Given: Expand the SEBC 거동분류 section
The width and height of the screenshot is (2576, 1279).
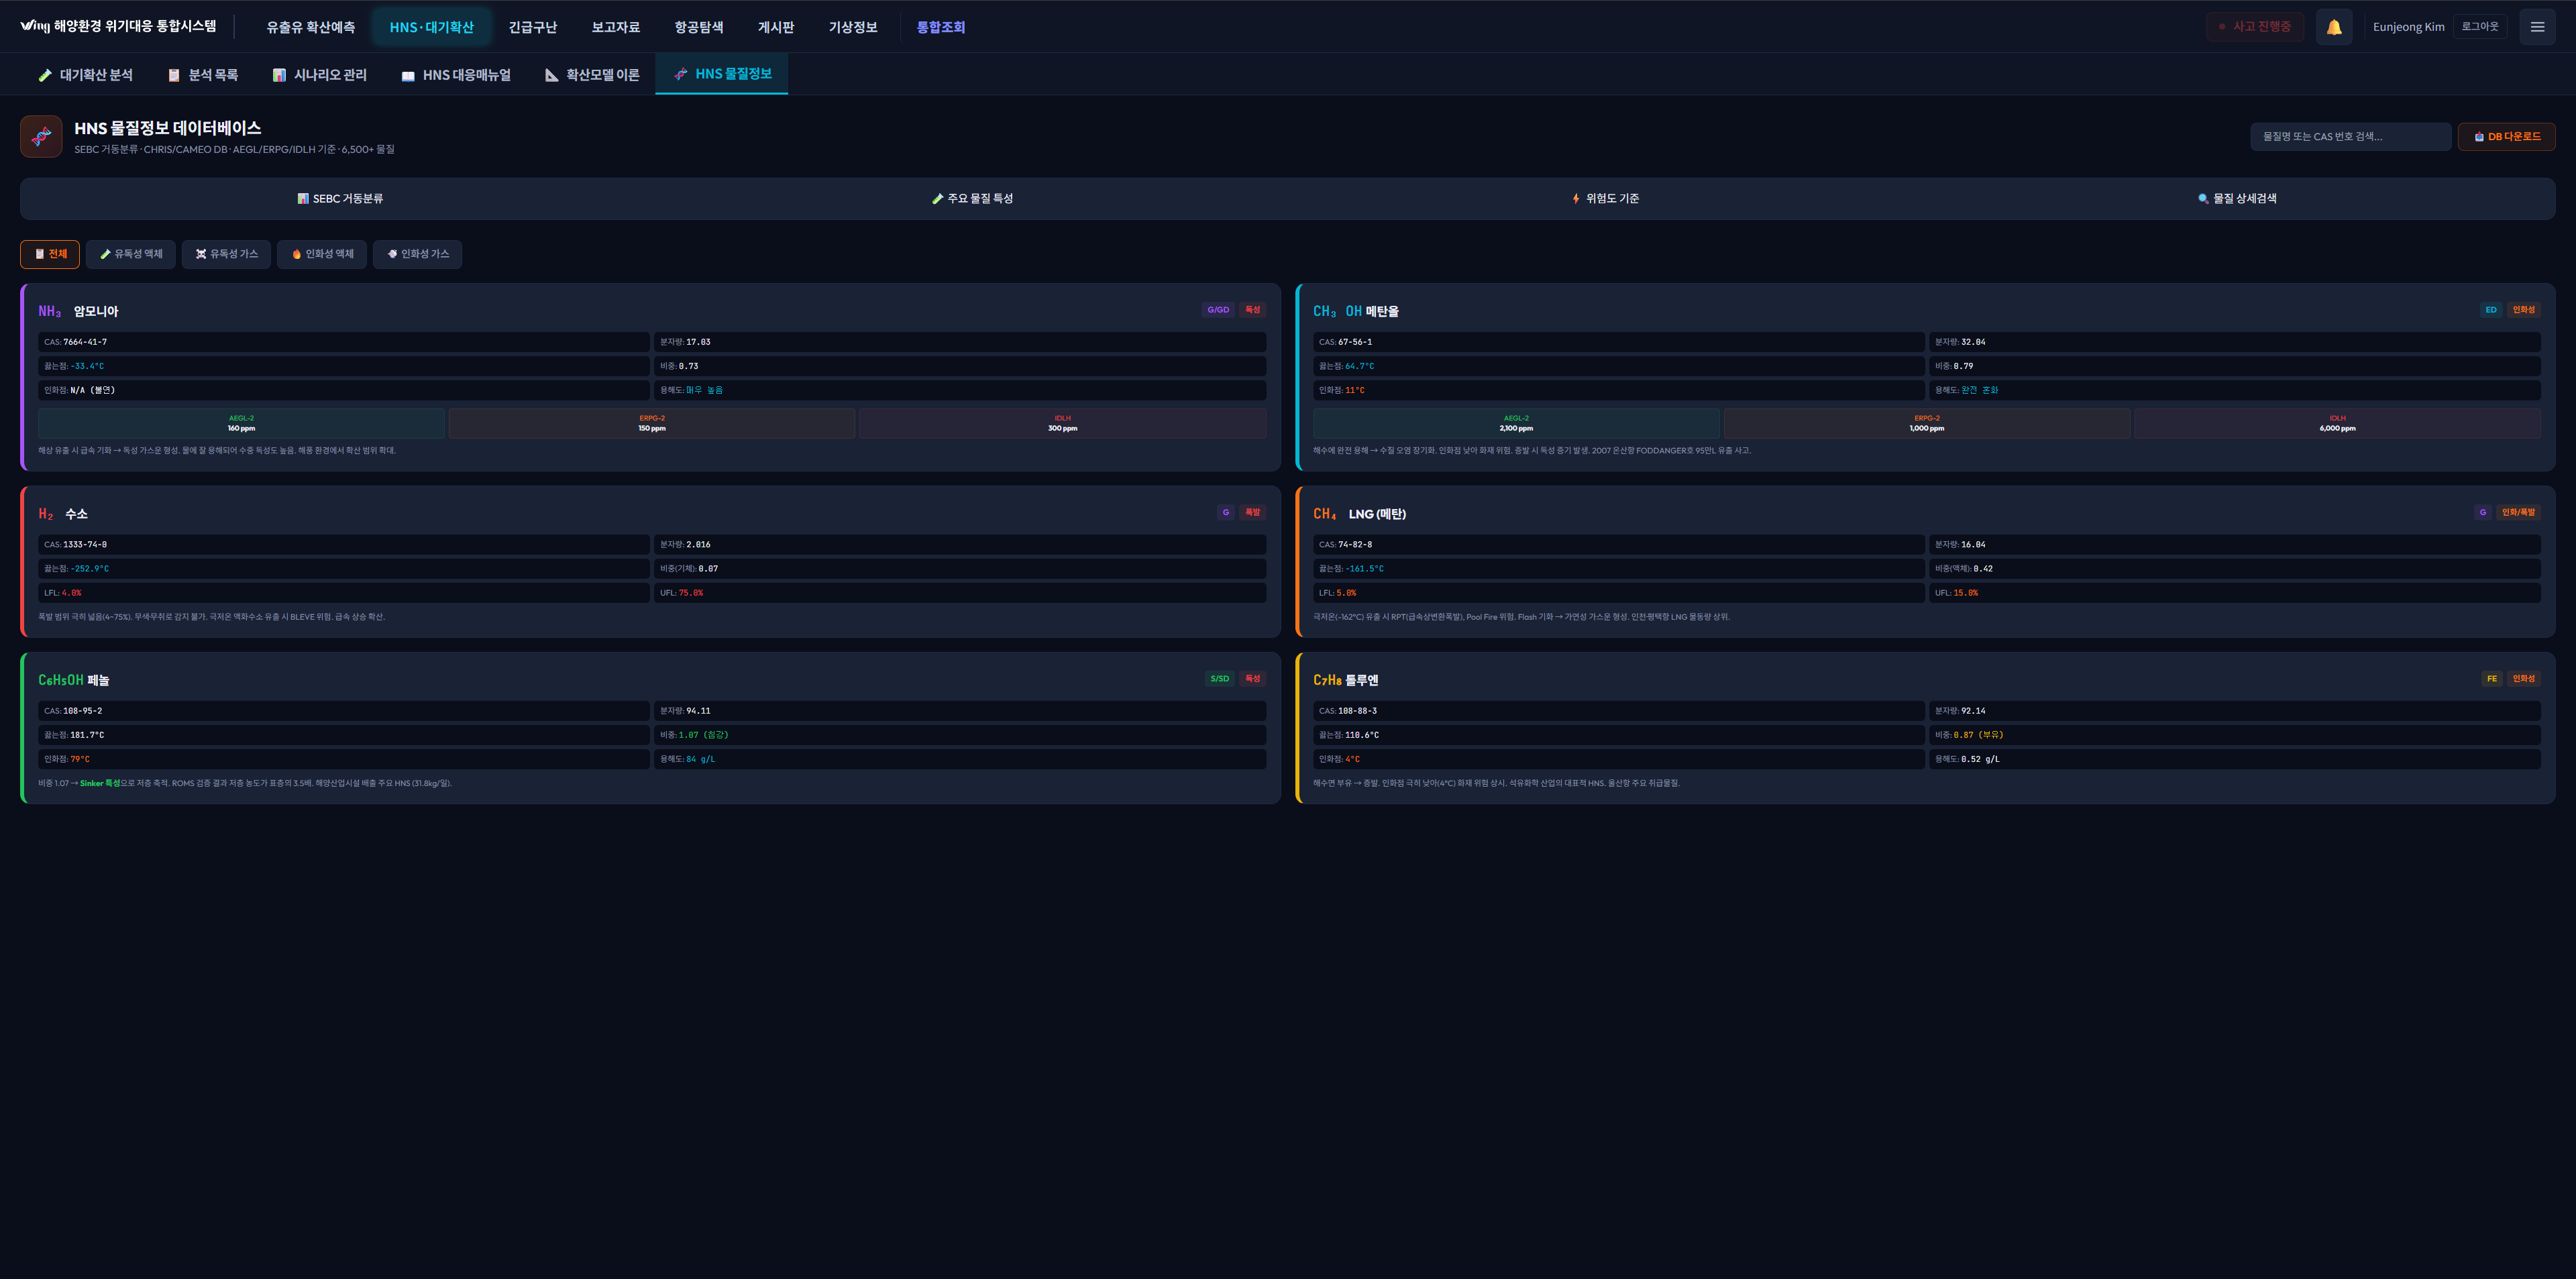Looking at the screenshot, I should click(340, 199).
